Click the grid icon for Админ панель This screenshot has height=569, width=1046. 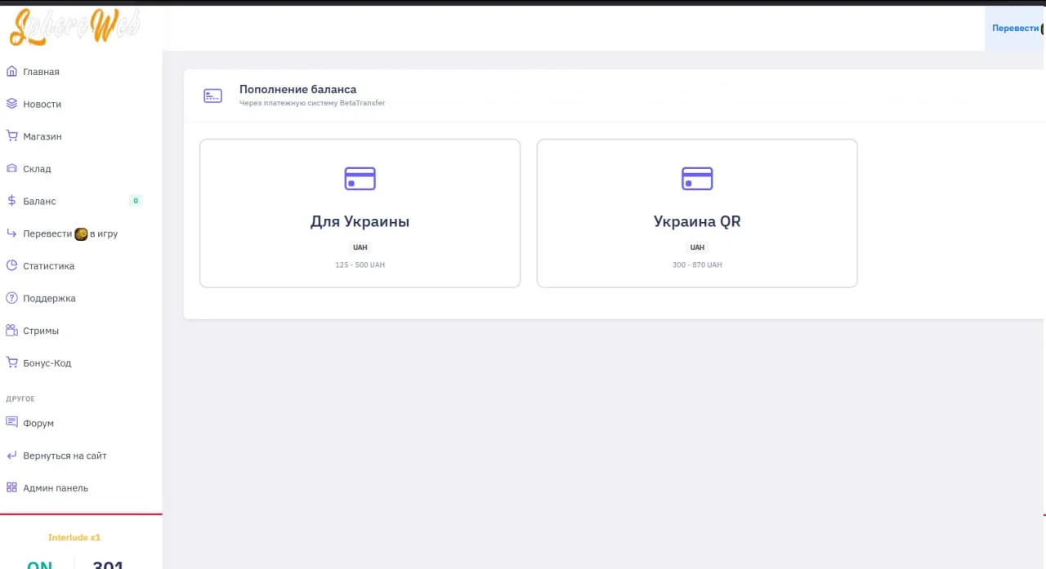tap(11, 488)
